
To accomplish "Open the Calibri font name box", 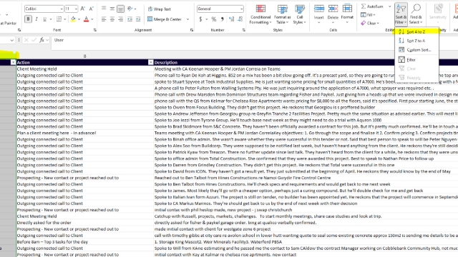I will coord(44,9).
